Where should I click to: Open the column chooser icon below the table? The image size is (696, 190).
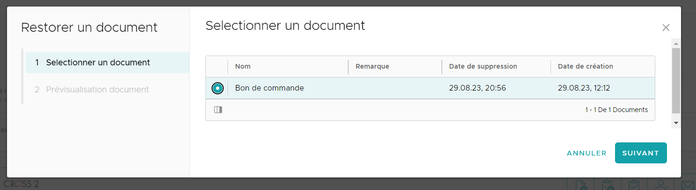pos(218,110)
